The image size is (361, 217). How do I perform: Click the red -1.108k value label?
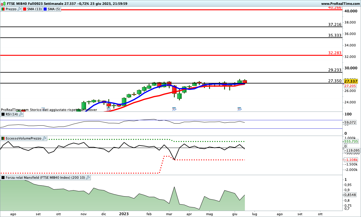pyautogui.click(x=351, y=159)
